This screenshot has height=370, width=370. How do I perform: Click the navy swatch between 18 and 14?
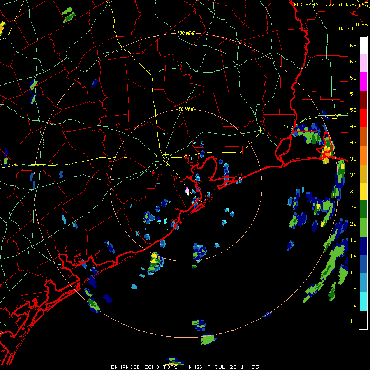[x=363, y=246]
